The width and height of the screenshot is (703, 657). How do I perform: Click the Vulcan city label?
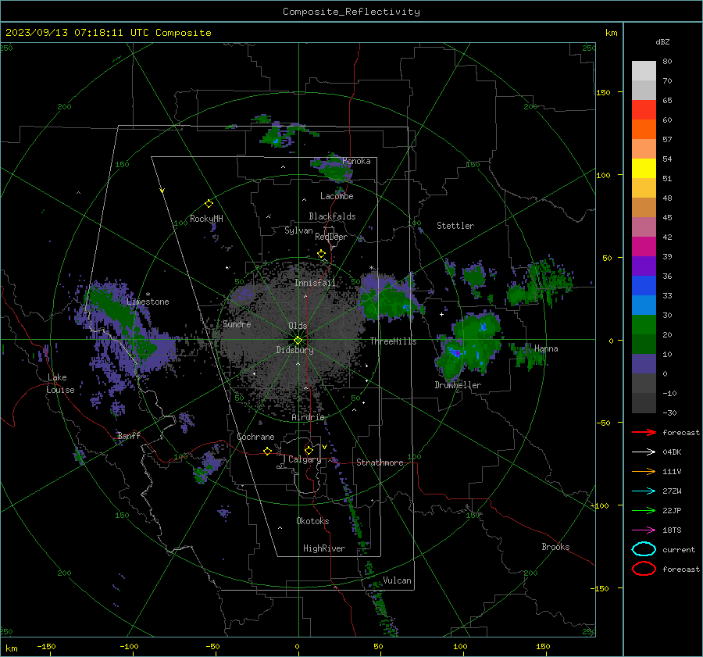coord(398,580)
